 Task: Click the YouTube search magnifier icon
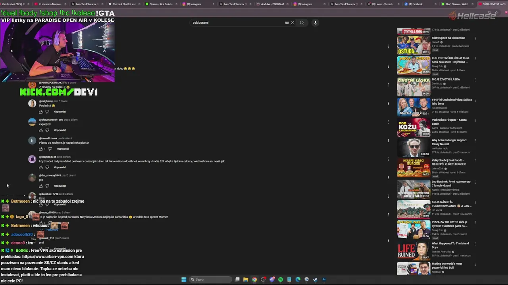(x=302, y=23)
